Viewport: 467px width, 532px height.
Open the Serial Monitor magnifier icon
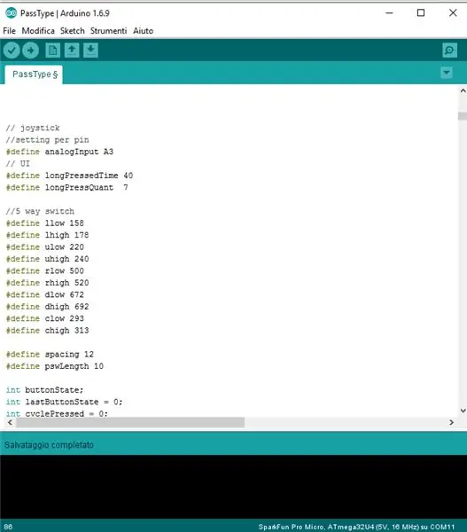point(449,51)
